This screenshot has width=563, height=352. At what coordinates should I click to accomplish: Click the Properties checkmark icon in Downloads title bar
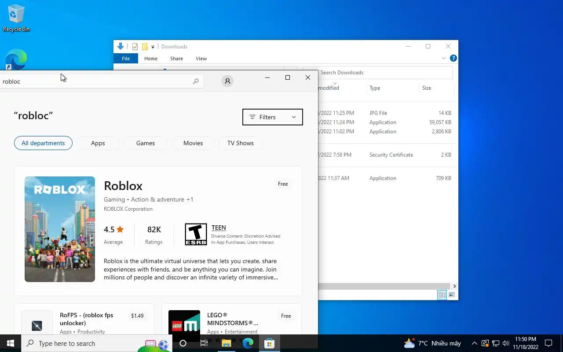(x=135, y=47)
